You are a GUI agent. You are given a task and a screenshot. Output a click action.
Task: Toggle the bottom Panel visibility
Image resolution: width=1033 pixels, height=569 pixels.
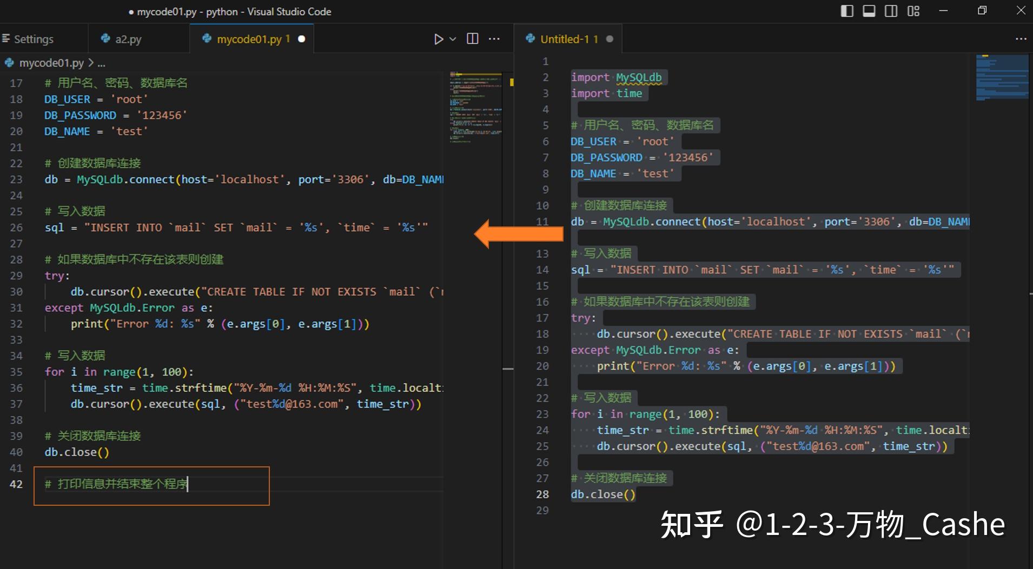point(869,10)
